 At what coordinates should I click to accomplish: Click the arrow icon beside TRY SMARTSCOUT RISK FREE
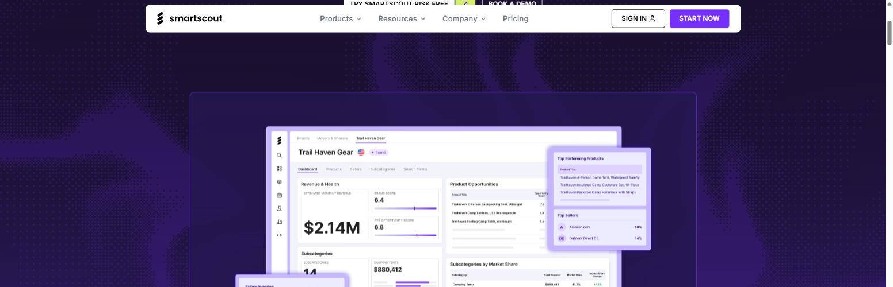[464, 3]
